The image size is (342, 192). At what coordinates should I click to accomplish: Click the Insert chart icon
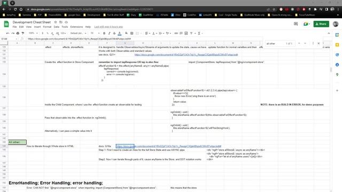[186, 33]
